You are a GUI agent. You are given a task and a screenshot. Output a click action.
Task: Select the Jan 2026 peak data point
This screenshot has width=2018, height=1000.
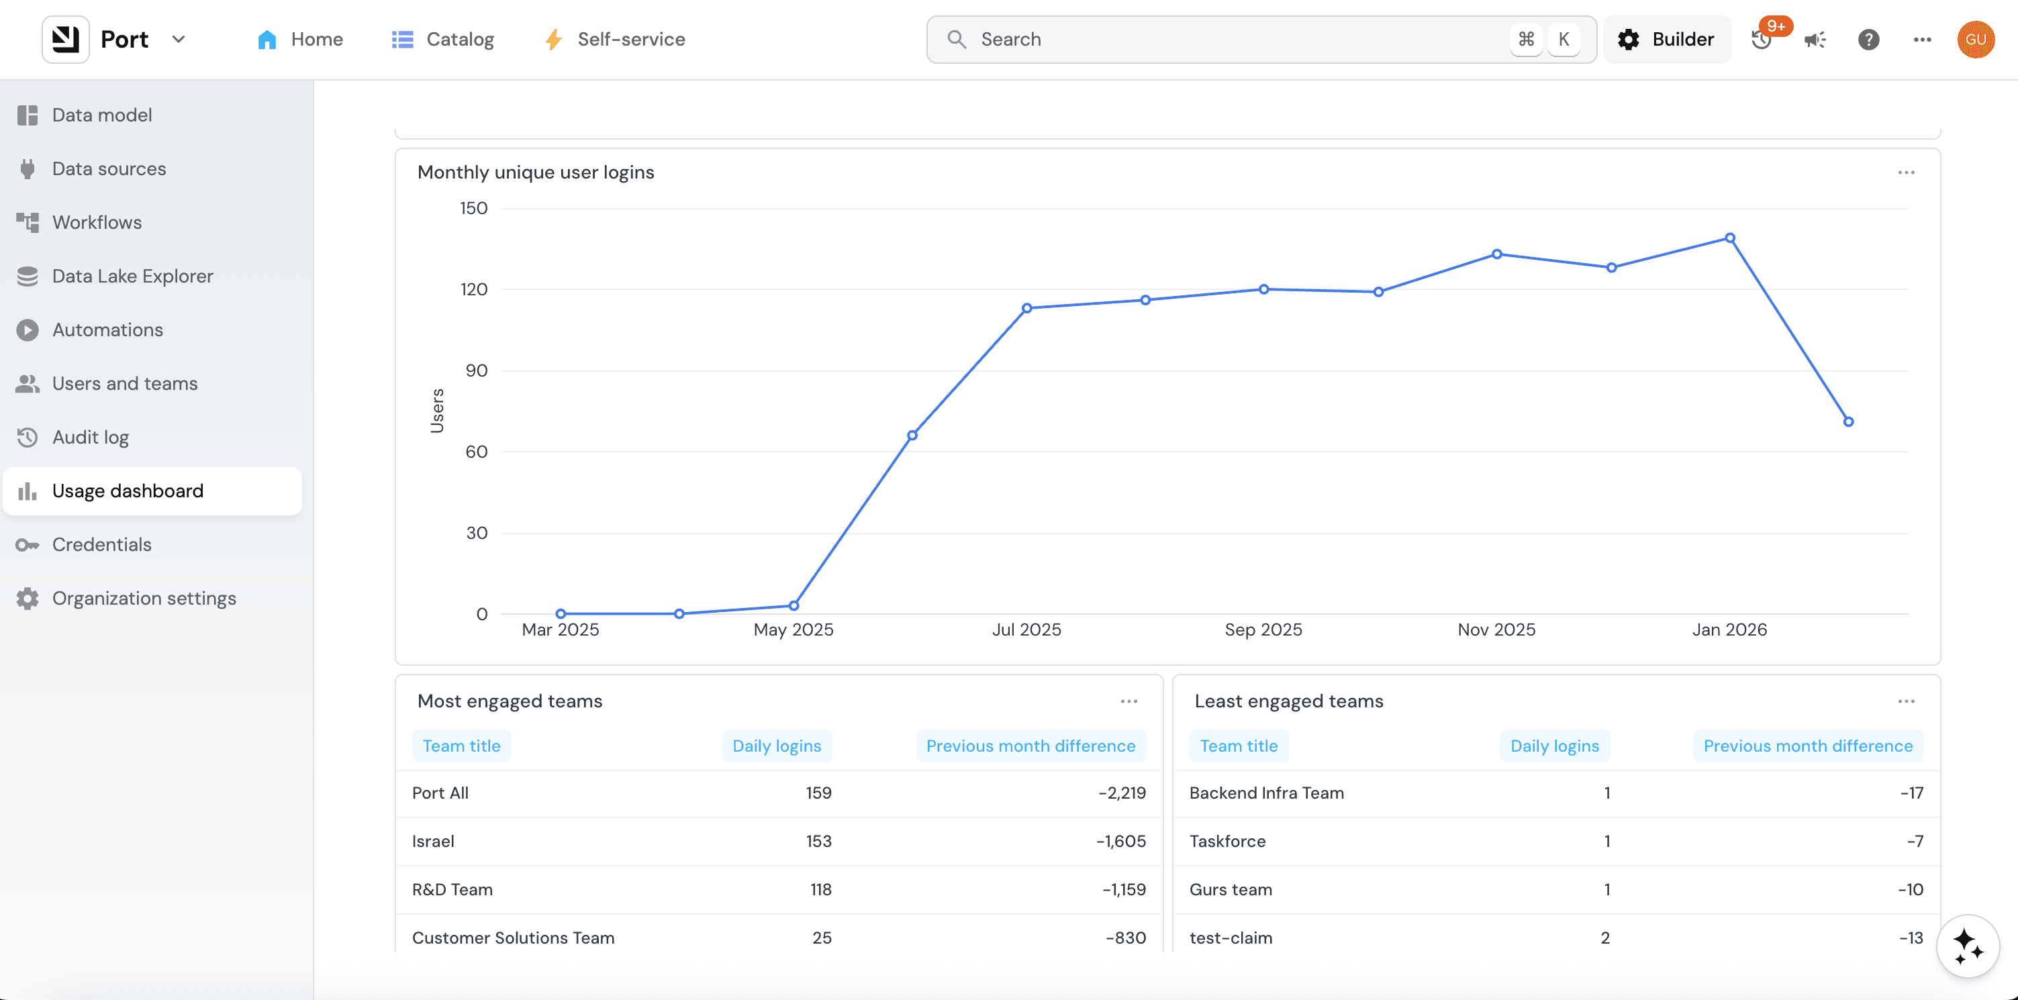(1730, 238)
